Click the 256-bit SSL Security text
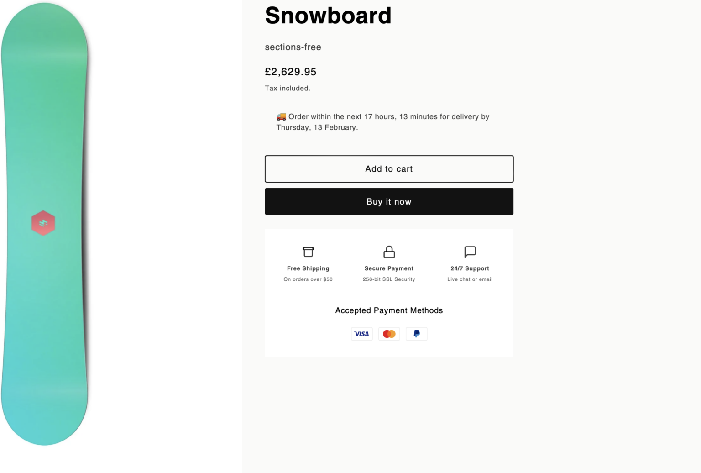The image size is (701, 473). pos(389,279)
